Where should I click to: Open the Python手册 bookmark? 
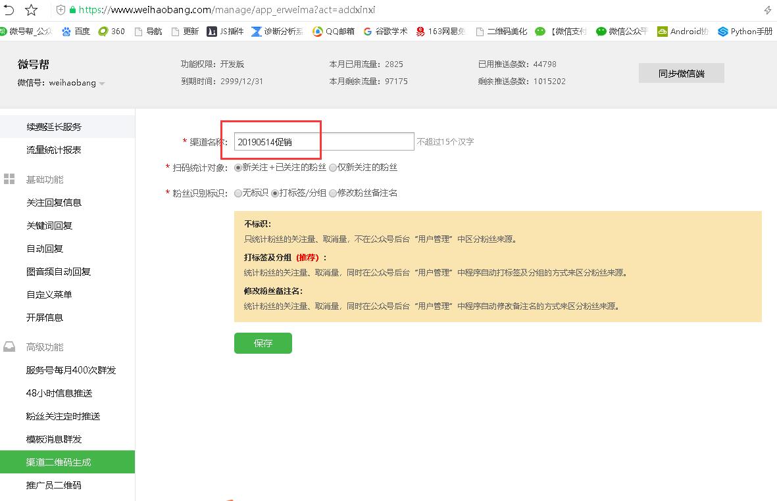[x=745, y=31]
